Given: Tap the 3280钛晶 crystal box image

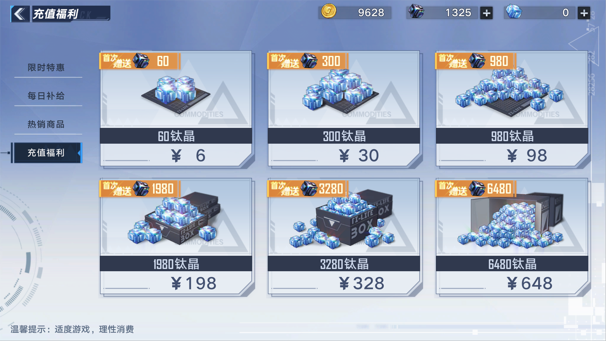Looking at the screenshot, I should coord(342,219).
